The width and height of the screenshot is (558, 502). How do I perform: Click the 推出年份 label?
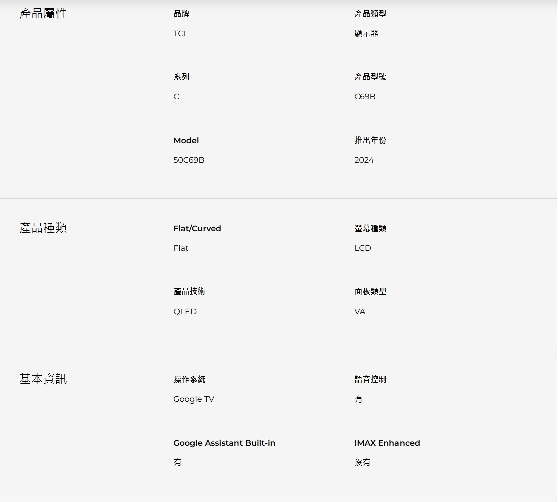(370, 140)
